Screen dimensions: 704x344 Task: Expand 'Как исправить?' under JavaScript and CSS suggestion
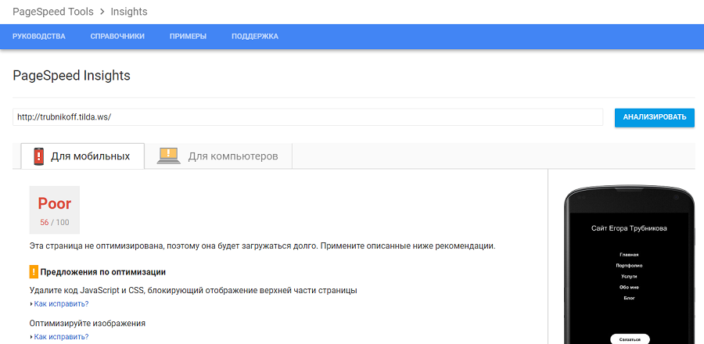pyautogui.click(x=61, y=304)
